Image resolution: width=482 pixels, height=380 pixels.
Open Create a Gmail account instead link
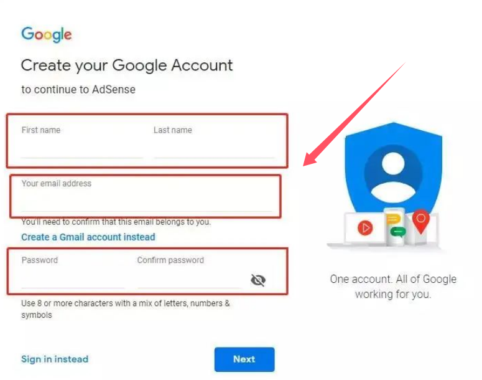tap(88, 237)
